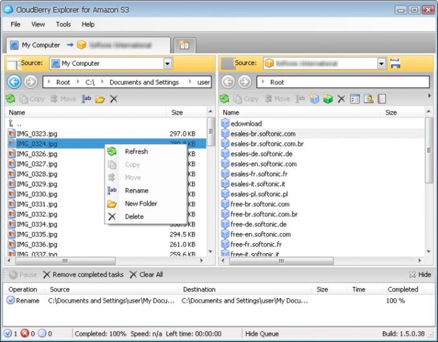Expand the Root breadcrumb arrow in left path
Viewport: 438px width, 342px height.
click(x=49, y=82)
